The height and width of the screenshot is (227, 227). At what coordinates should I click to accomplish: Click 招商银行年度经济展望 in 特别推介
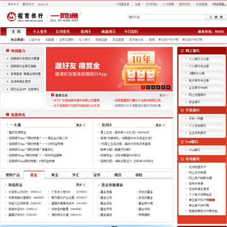pyautogui.click(x=25, y=59)
